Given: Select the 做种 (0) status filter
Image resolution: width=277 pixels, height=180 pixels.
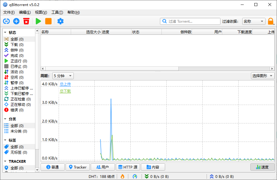Looking at the screenshot, I should click(x=19, y=50).
